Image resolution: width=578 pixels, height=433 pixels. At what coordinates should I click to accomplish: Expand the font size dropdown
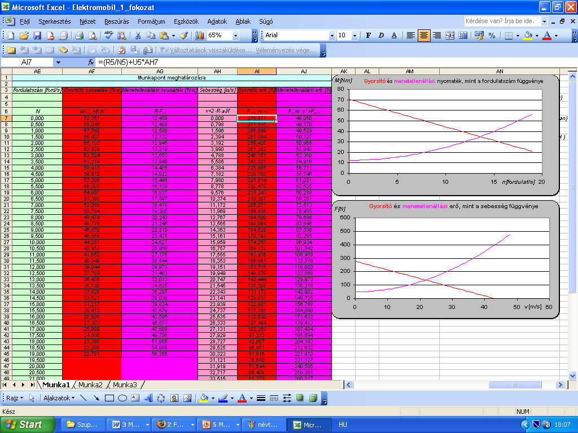coord(354,36)
